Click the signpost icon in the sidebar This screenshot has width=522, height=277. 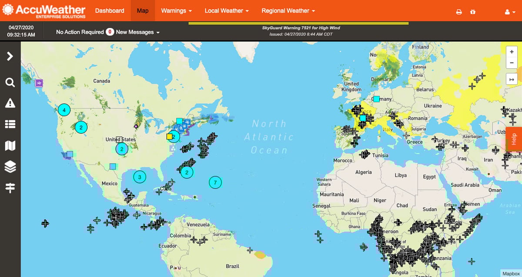coord(10,188)
